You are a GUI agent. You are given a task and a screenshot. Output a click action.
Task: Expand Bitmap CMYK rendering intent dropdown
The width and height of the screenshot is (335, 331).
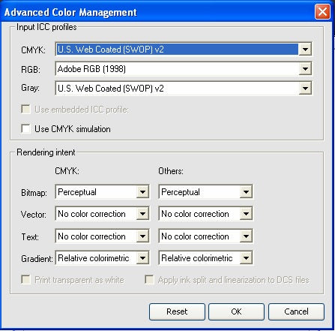(x=142, y=192)
